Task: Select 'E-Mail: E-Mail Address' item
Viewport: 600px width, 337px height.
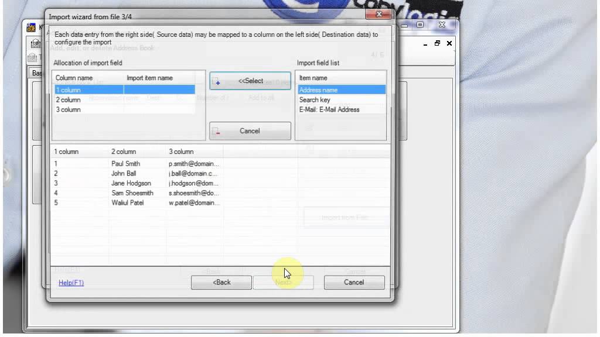Action: click(342, 109)
